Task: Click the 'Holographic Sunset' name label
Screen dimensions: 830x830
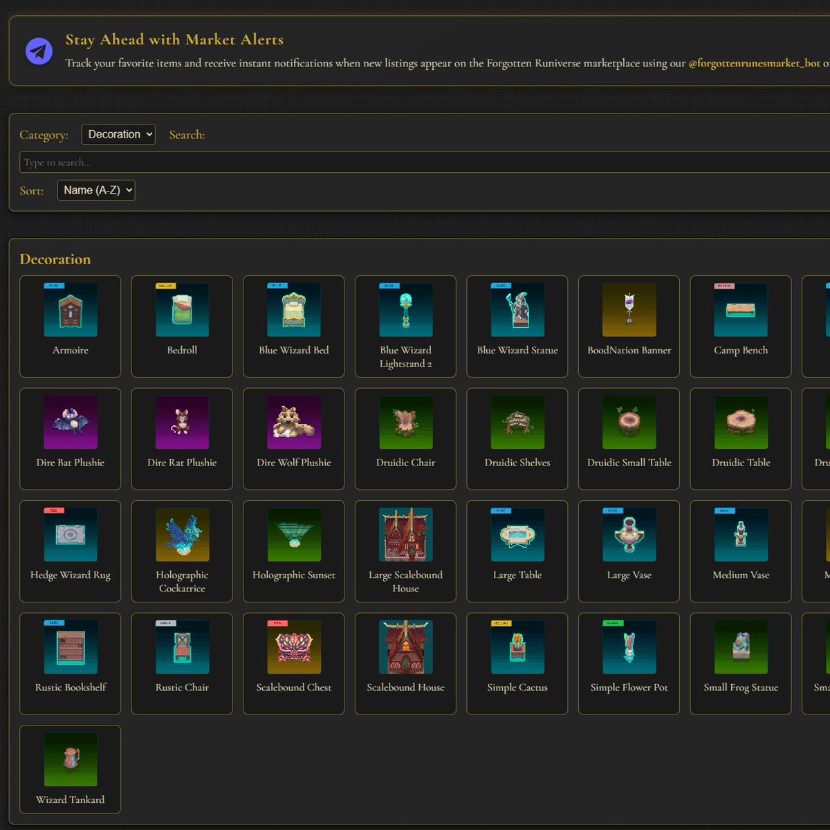Action: [294, 575]
